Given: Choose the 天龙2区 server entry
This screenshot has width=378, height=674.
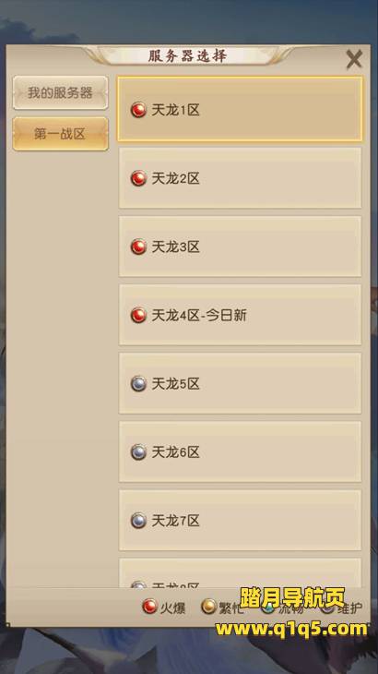Looking at the screenshot, I should (x=240, y=178).
